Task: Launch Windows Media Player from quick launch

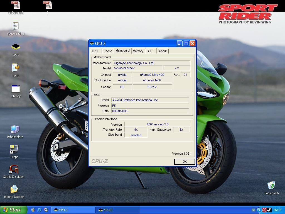Action: (46, 210)
